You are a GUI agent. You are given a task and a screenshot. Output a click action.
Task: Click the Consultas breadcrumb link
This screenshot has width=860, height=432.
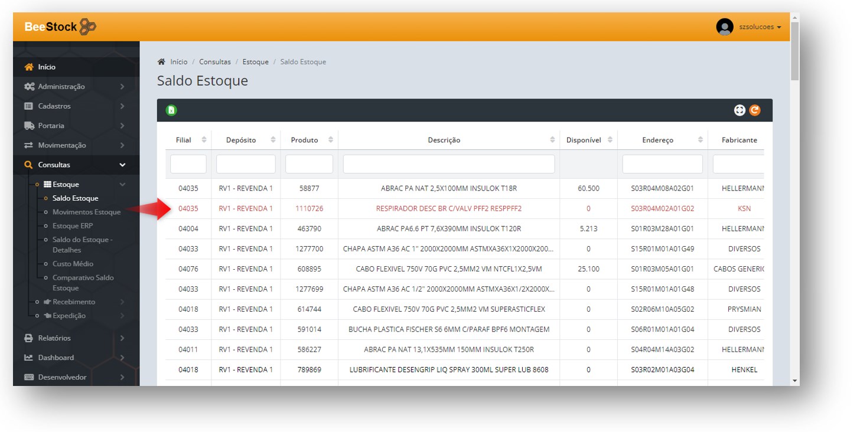point(215,62)
